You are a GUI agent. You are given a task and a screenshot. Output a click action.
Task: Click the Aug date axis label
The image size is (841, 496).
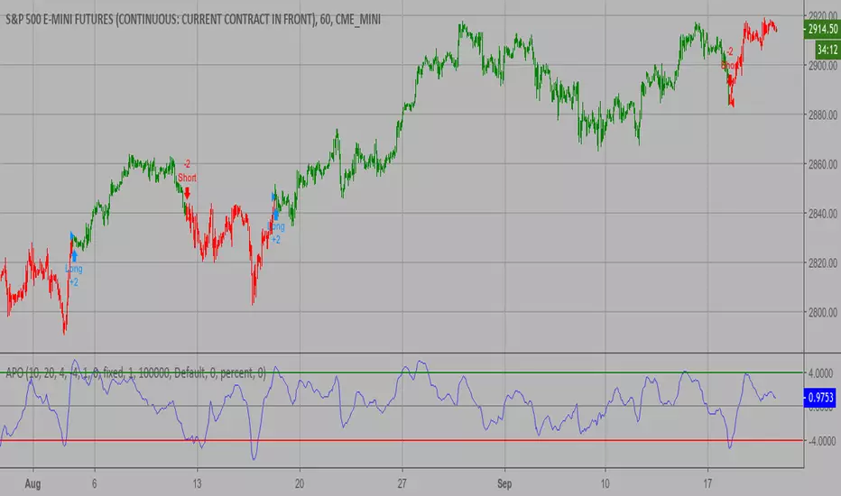pos(32,483)
